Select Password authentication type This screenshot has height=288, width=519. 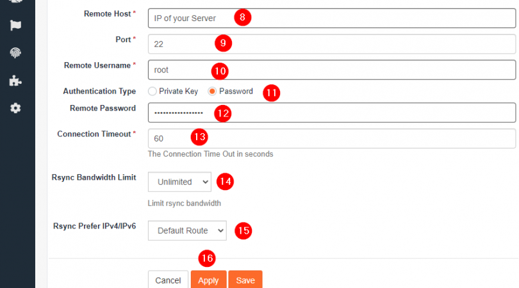[213, 91]
